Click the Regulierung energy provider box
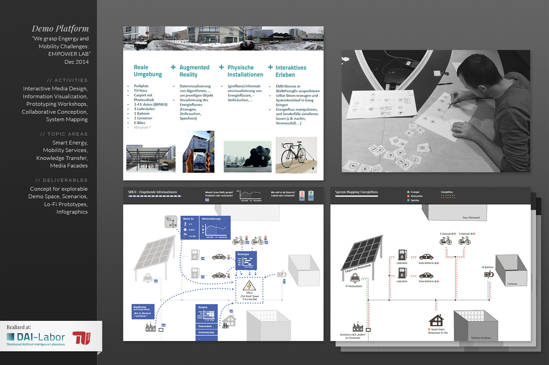Viewport: 549px width, 365px height. (x=143, y=312)
